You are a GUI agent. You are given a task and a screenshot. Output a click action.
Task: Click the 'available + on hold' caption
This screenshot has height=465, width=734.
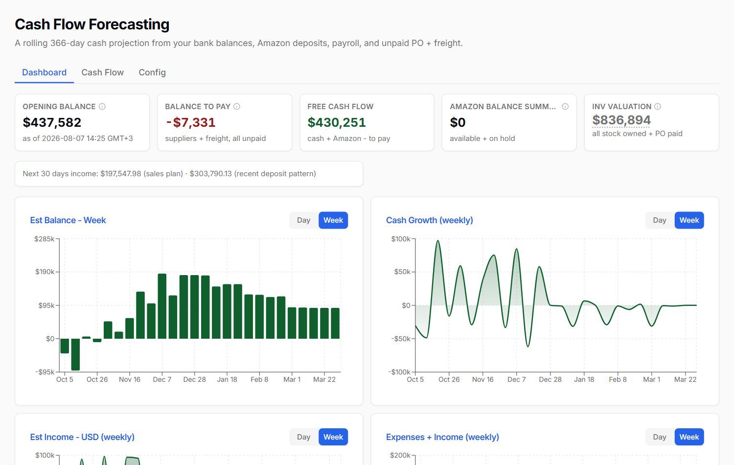pos(482,139)
